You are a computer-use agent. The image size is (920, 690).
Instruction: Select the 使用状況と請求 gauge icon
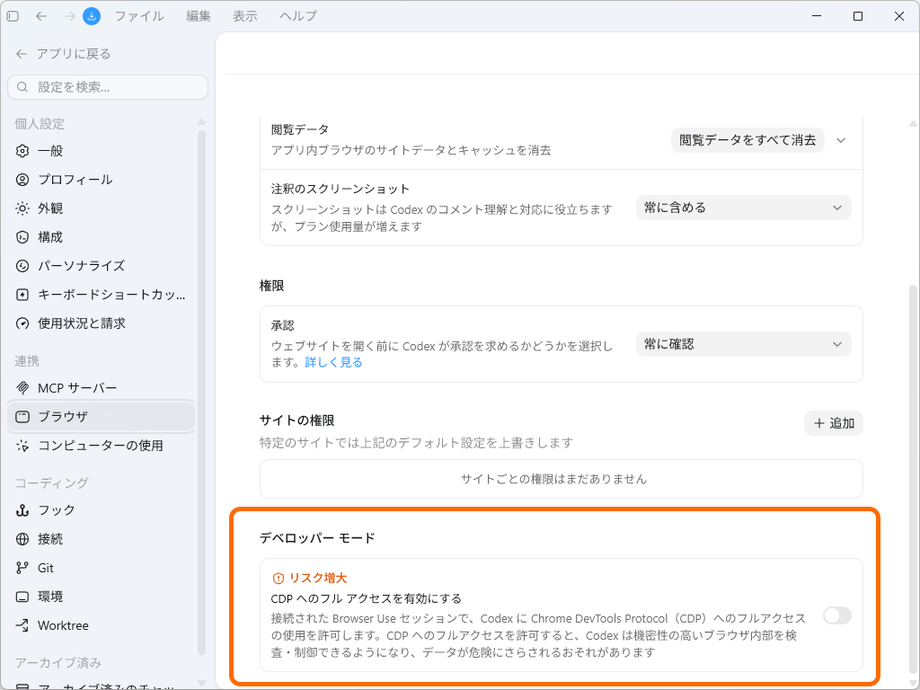point(22,323)
